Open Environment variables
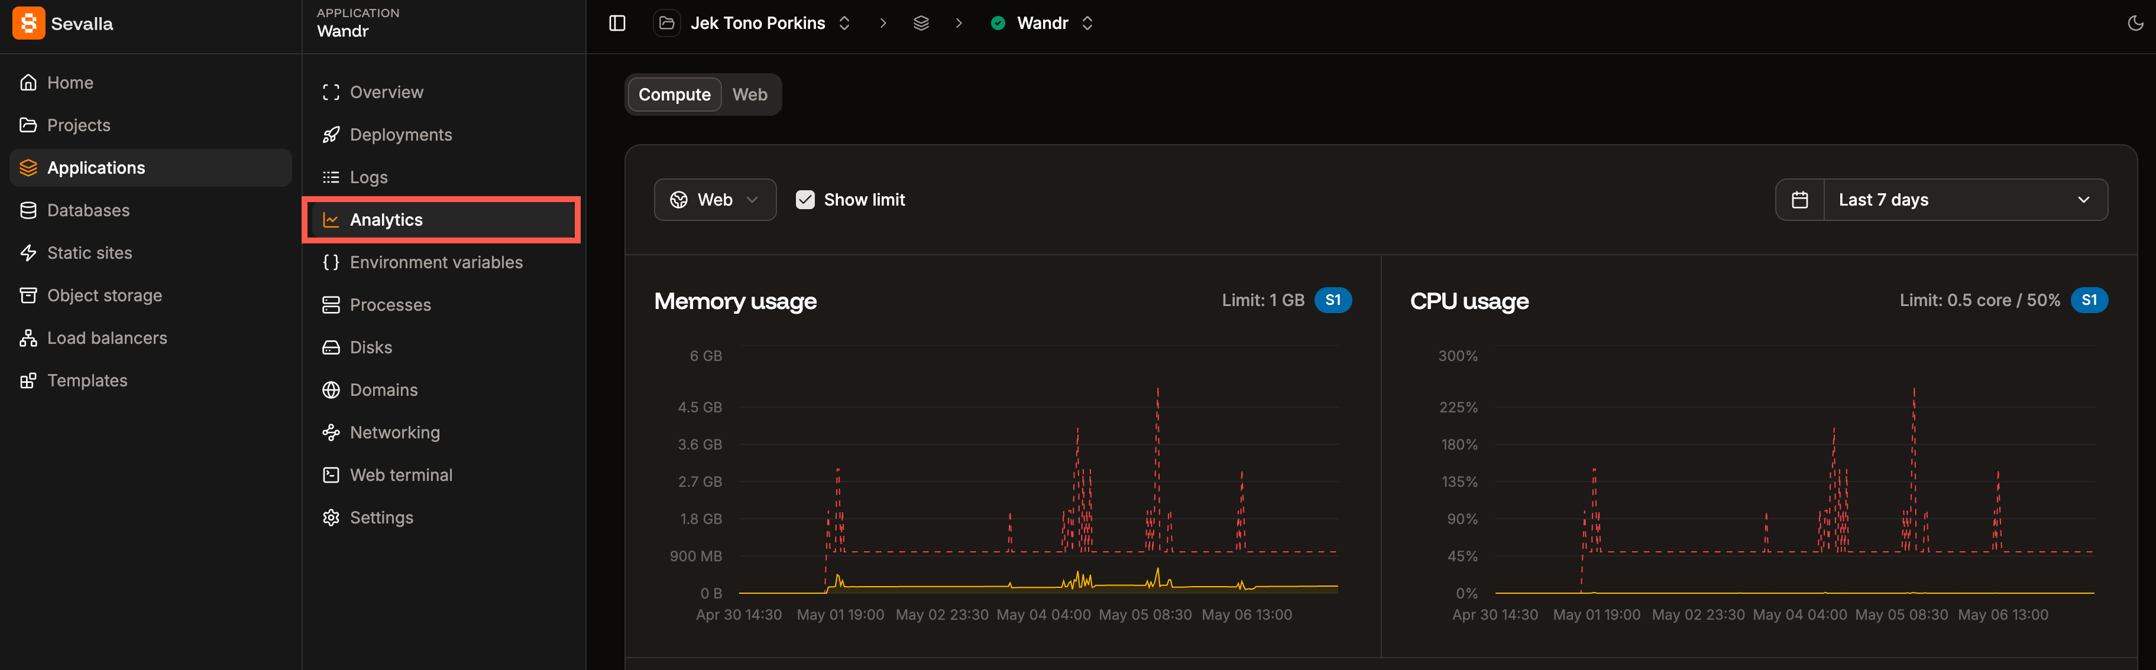This screenshot has width=2156, height=670. coord(443,264)
